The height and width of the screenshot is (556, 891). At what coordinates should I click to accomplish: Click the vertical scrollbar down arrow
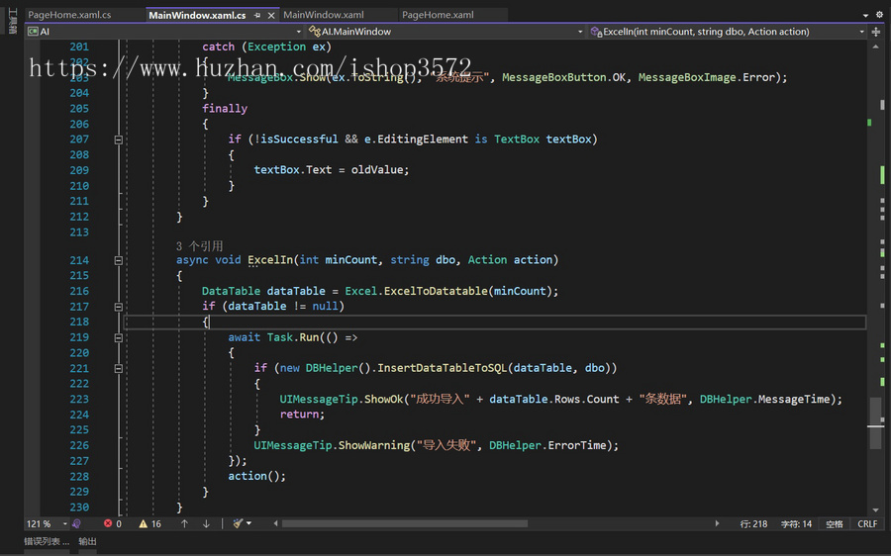[876, 510]
